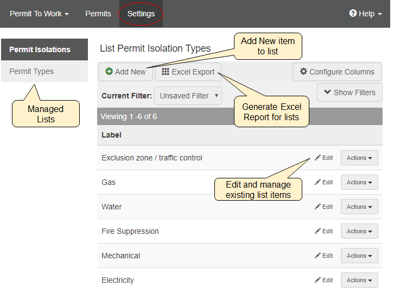Switch to the Permits tab

(98, 14)
